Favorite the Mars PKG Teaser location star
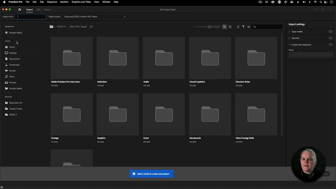Screen dimensions: 336x189 coord(91,27)
